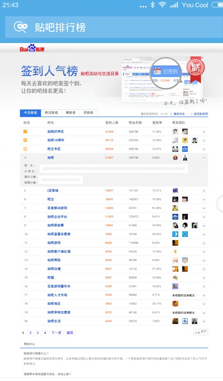The width and height of the screenshot is (223, 381).
Task: Open the 贴吧蓝盾志愿者 forum link
Action: (x=59, y=234)
